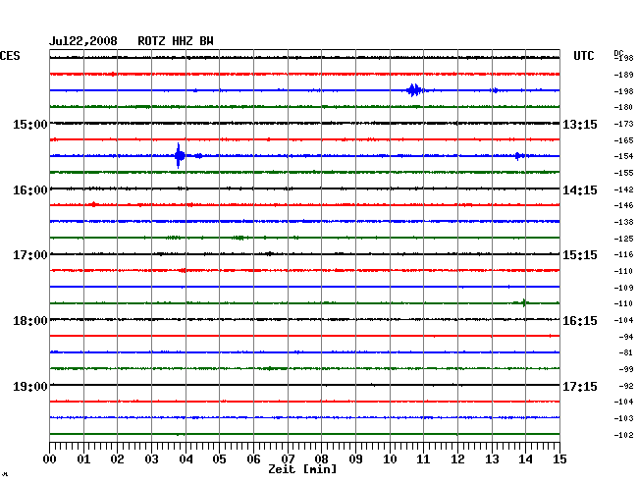The image size is (638, 485).
Task: Click the 05 minute axis label
Action: (x=219, y=459)
